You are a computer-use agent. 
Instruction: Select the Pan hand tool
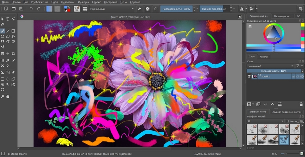(x=8, y=96)
